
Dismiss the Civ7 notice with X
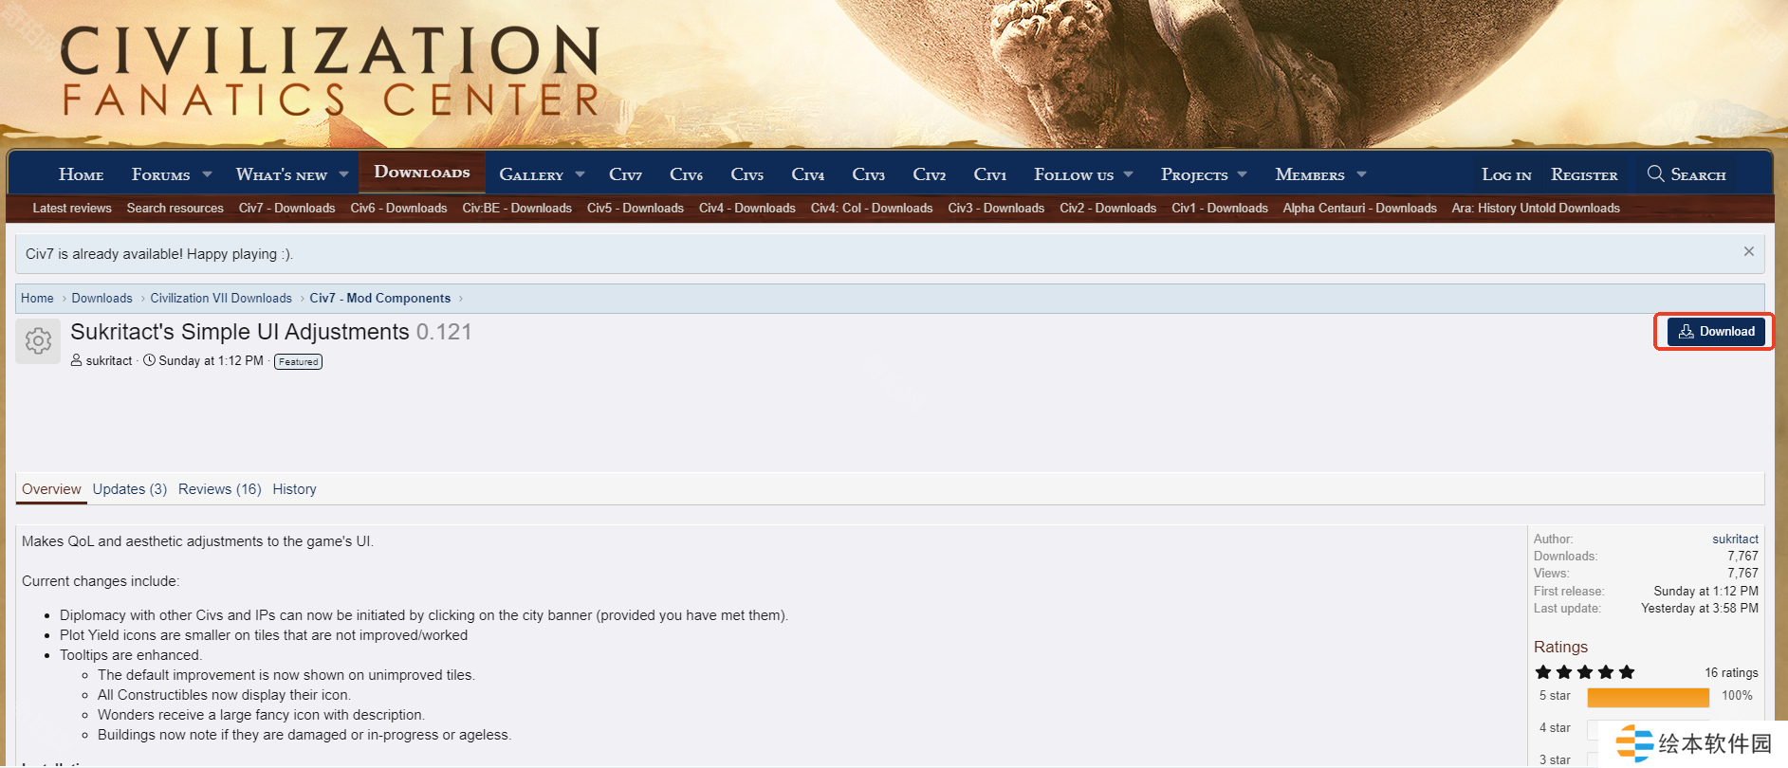[1748, 251]
